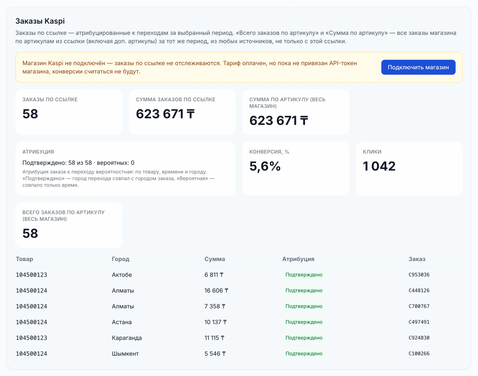Click the amount 7 358 ₸
Screen dimensions: 478x376
click(215, 306)
